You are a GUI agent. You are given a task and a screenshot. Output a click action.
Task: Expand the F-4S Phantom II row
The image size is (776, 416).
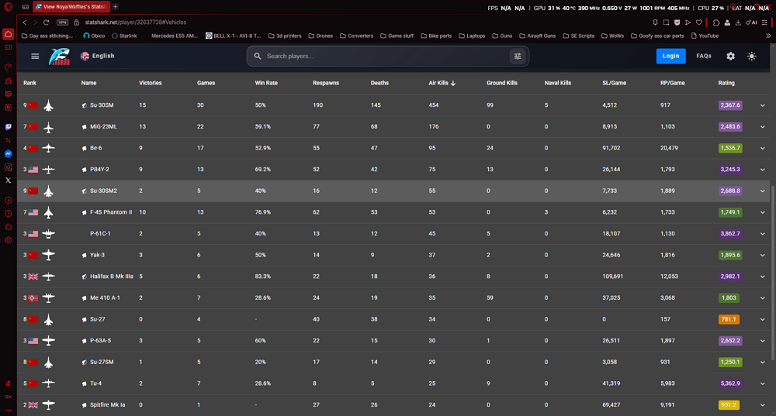pyautogui.click(x=763, y=212)
